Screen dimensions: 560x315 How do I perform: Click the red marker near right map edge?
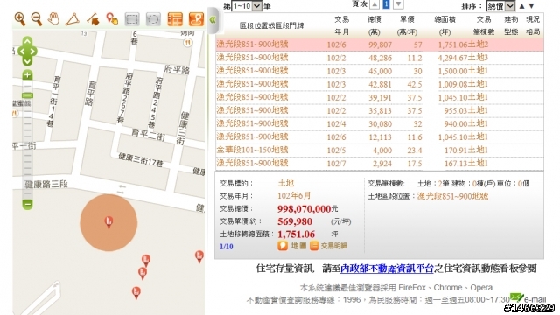coord(199,256)
